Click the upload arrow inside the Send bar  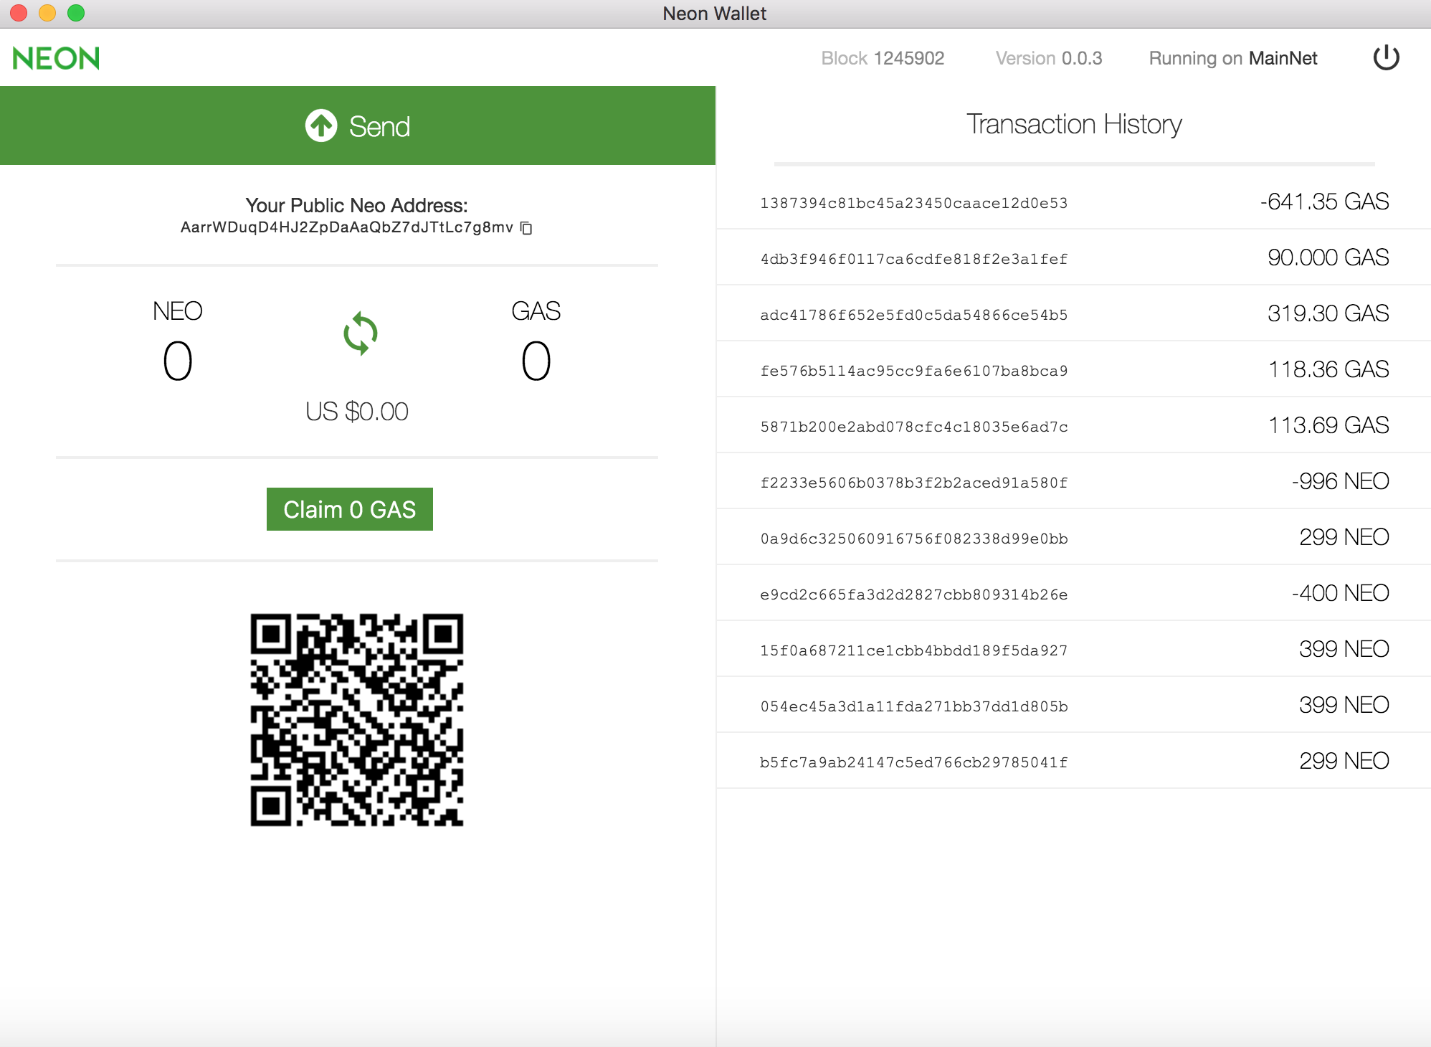coord(321,125)
